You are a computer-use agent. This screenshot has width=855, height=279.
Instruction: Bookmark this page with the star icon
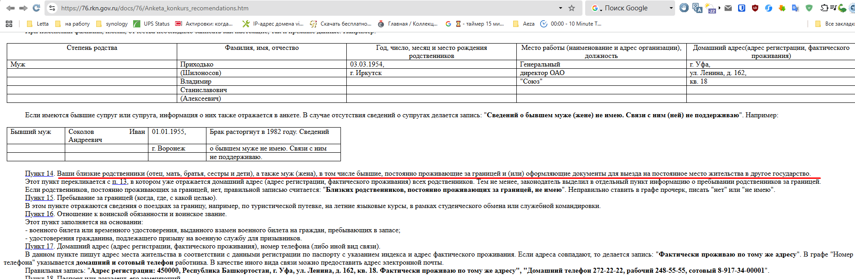pyautogui.click(x=572, y=8)
